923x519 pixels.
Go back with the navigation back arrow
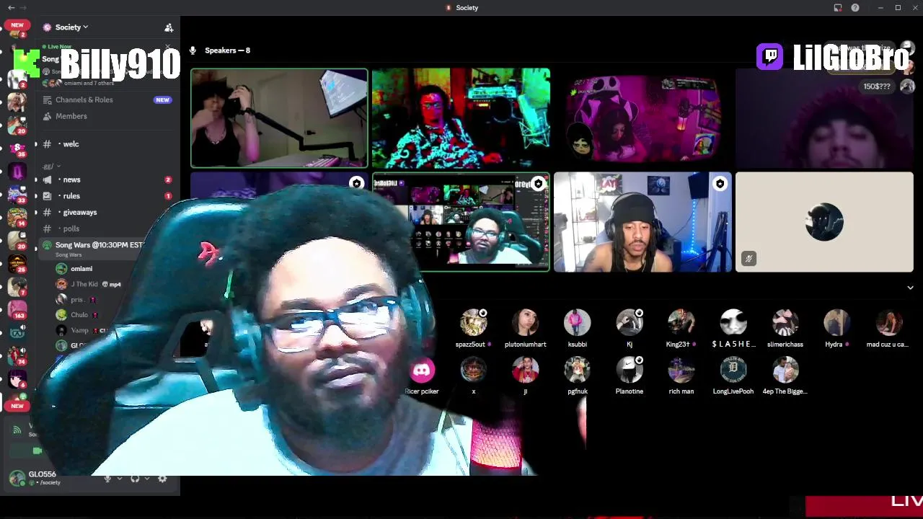(11, 7)
